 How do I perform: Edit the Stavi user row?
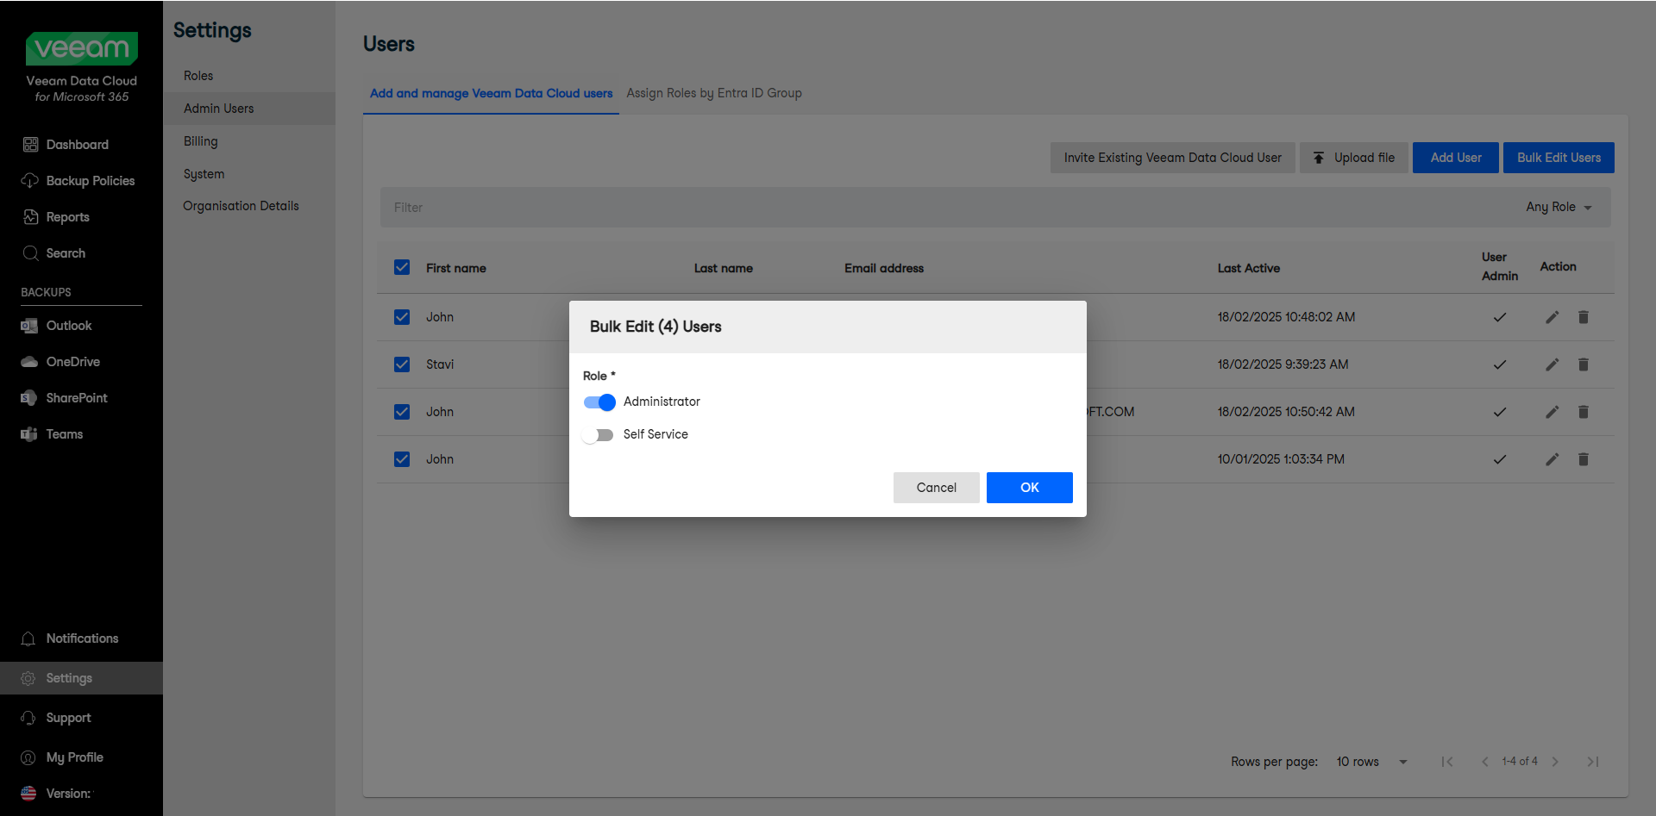click(x=1552, y=364)
